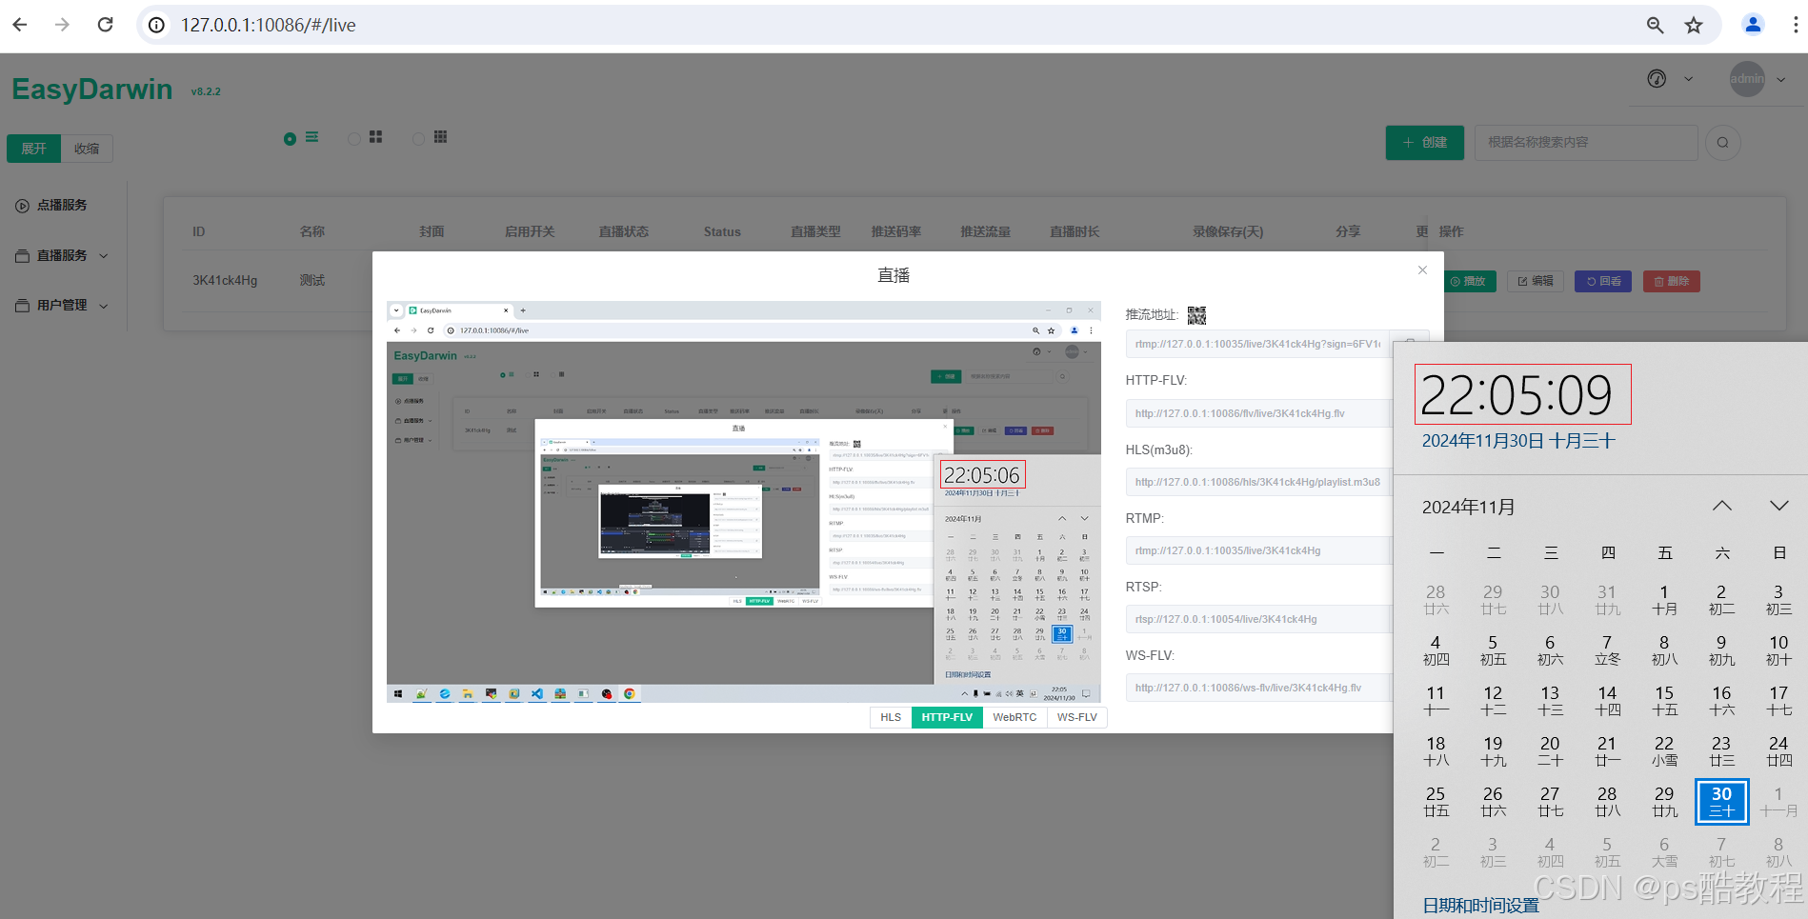Click the four-square grid layout icon

(x=375, y=137)
